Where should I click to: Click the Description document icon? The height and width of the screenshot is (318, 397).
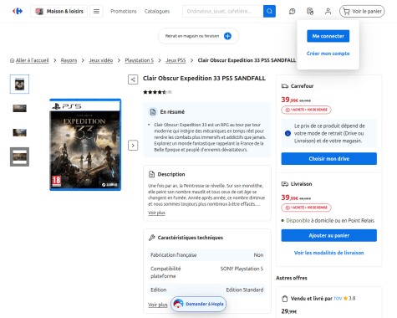[x=151, y=174]
